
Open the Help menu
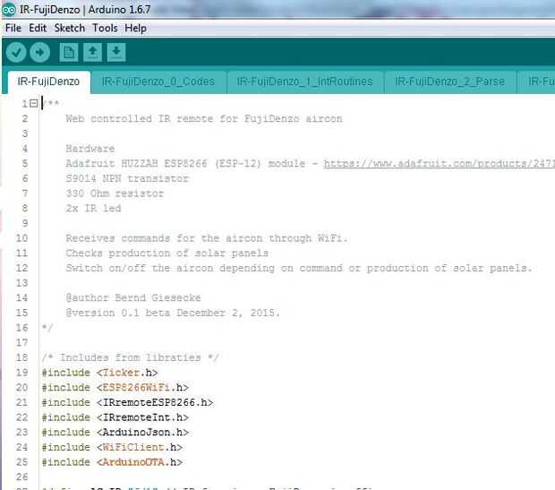[x=135, y=28]
